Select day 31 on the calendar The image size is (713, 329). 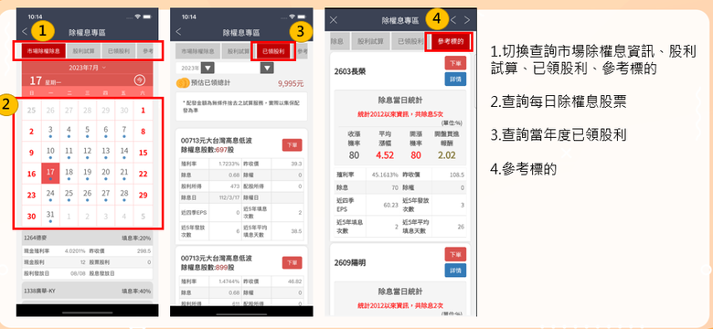[50, 216]
